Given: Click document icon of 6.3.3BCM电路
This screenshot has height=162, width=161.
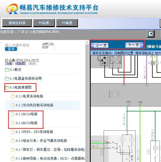Looking at the screenshot, I should click(13, 114).
